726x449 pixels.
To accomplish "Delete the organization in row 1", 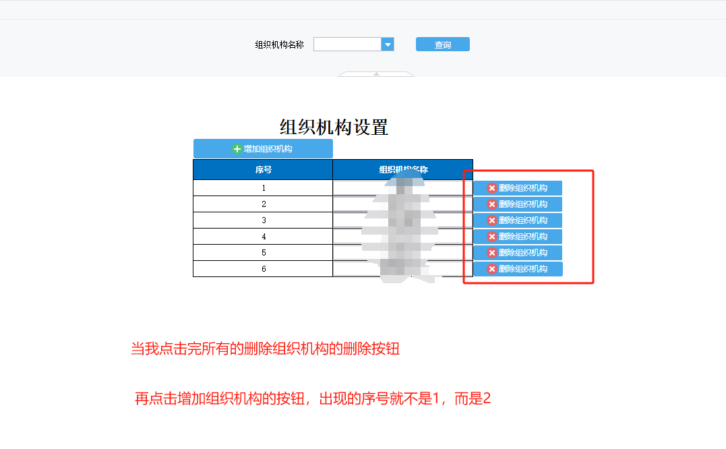I will tap(518, 188).
